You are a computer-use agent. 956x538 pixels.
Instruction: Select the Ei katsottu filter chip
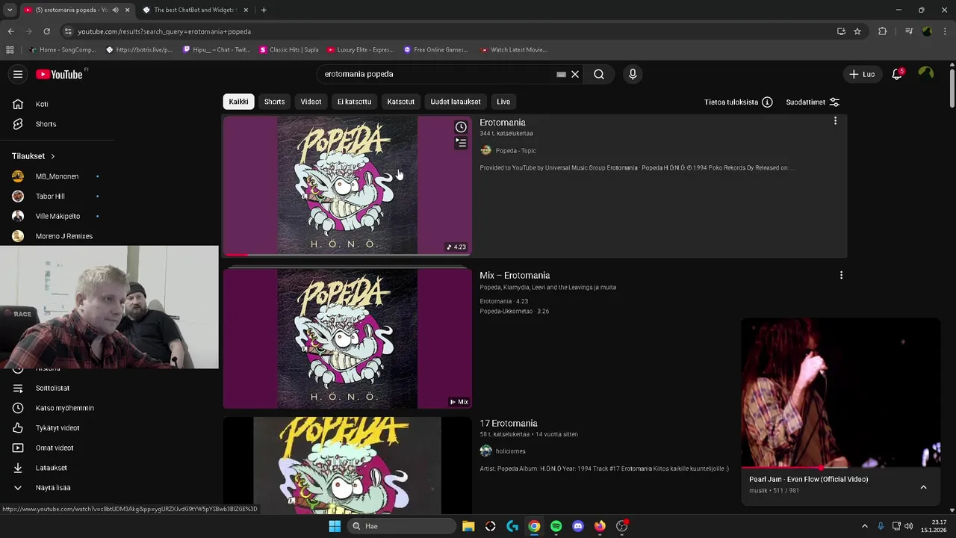354,102
